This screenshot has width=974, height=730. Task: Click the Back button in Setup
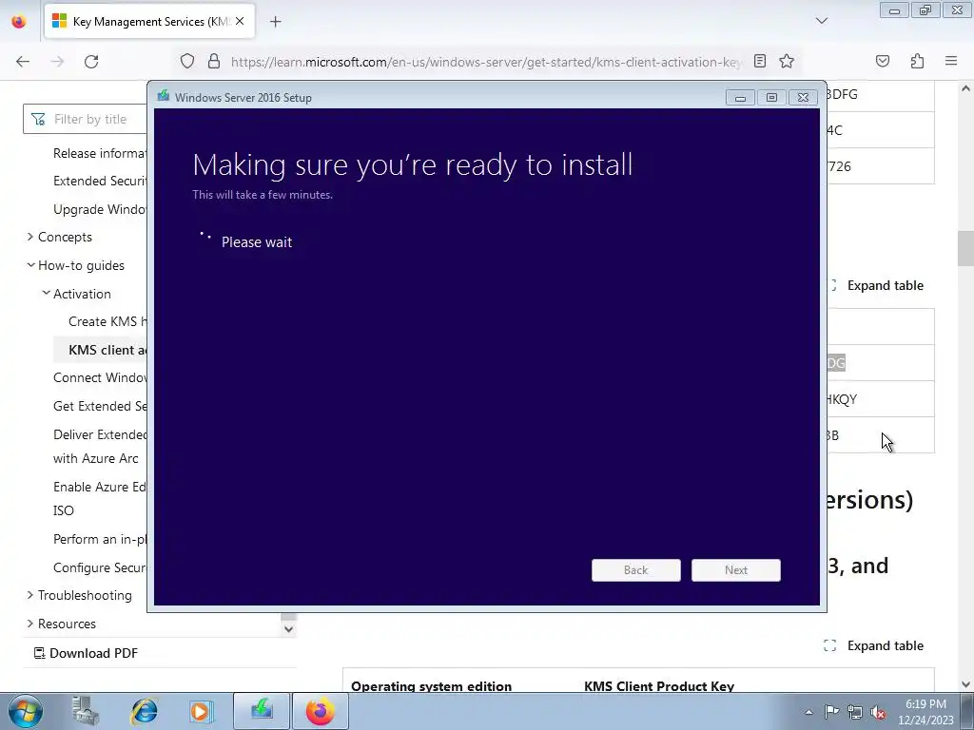coord(636,570)
